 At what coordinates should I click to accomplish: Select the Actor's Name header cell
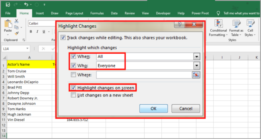tap(29, 64)
